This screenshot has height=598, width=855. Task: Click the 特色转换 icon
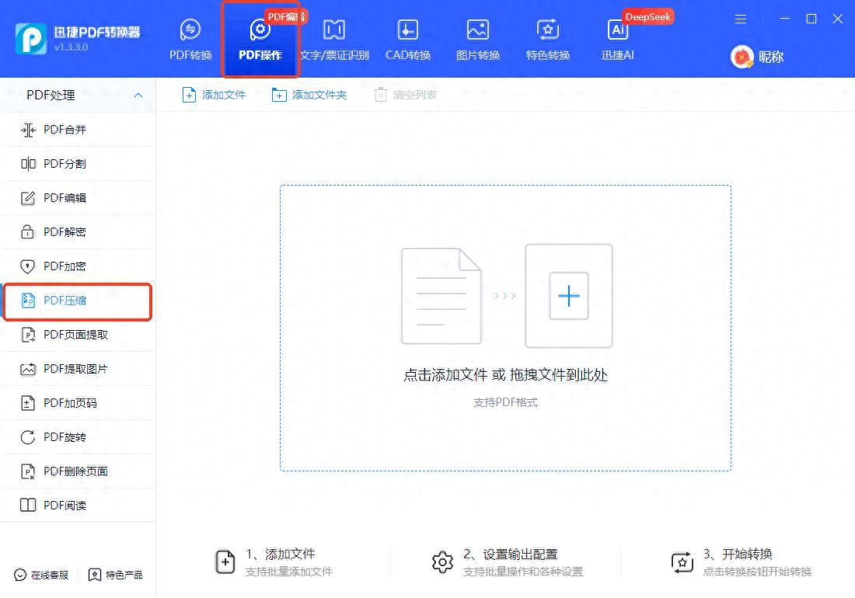548,31
